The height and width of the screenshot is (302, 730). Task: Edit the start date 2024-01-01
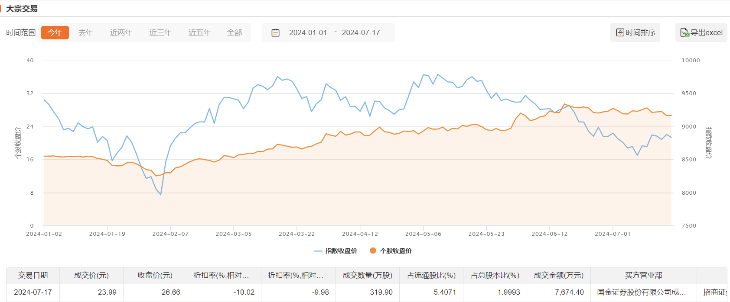308,32
